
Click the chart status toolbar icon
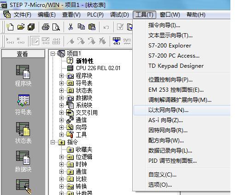[35, 41]
